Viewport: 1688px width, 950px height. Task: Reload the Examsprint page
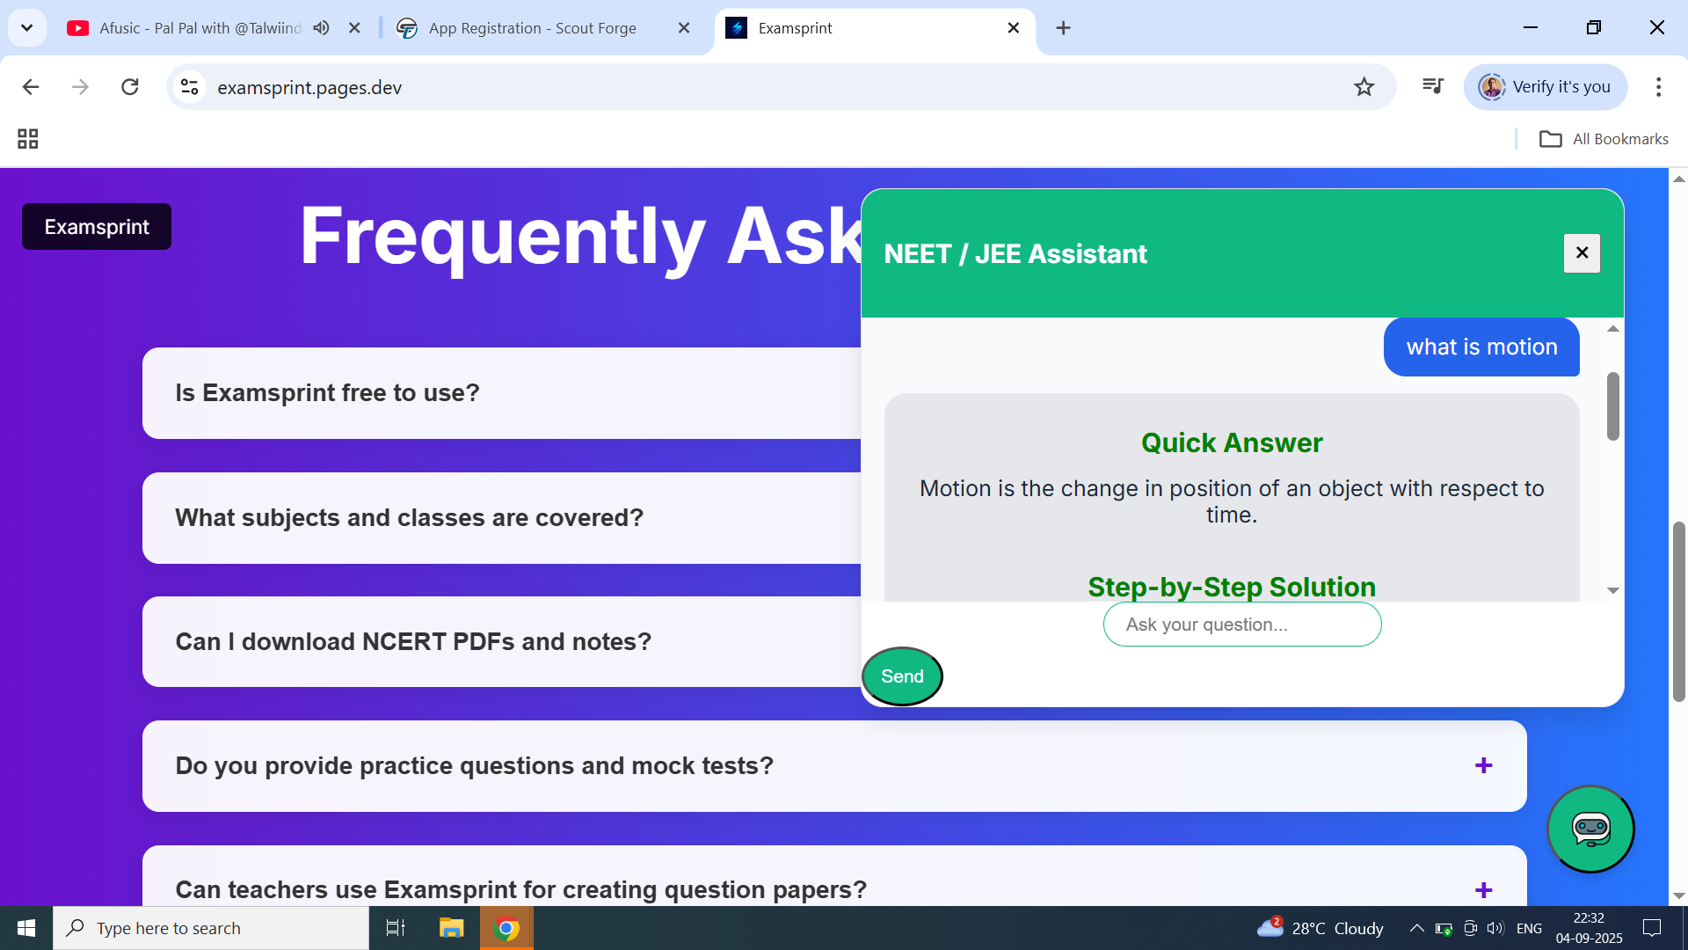coord(130,87)
